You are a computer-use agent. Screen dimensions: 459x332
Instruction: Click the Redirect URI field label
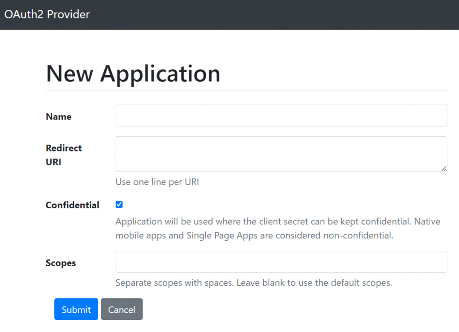click(64, 155)
